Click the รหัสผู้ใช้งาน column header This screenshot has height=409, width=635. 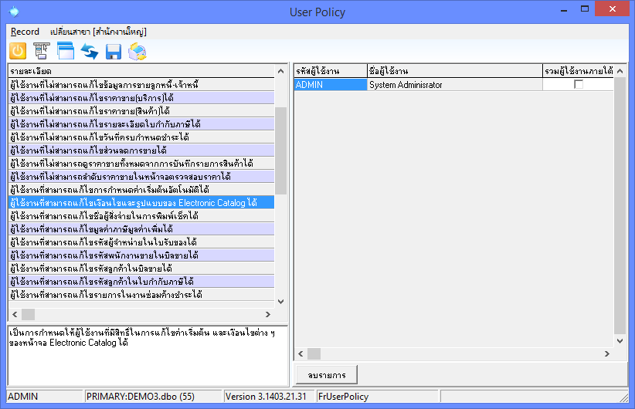330,71
